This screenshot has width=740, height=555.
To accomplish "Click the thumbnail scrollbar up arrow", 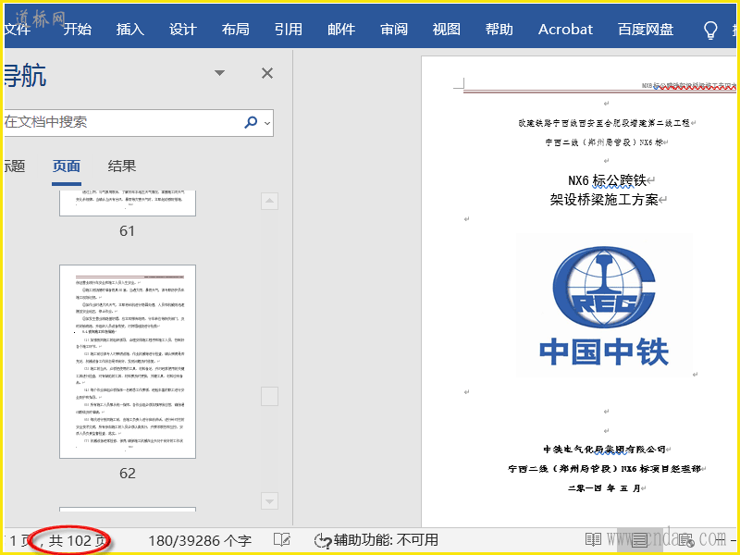I will click(269, 201).
